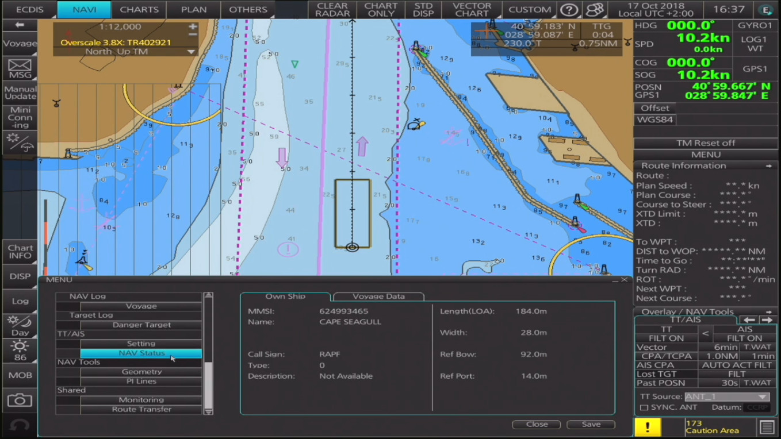Click the Day/Night palette icon
Image resolution: width=781 pixels, height=439 pixels.
20,325
